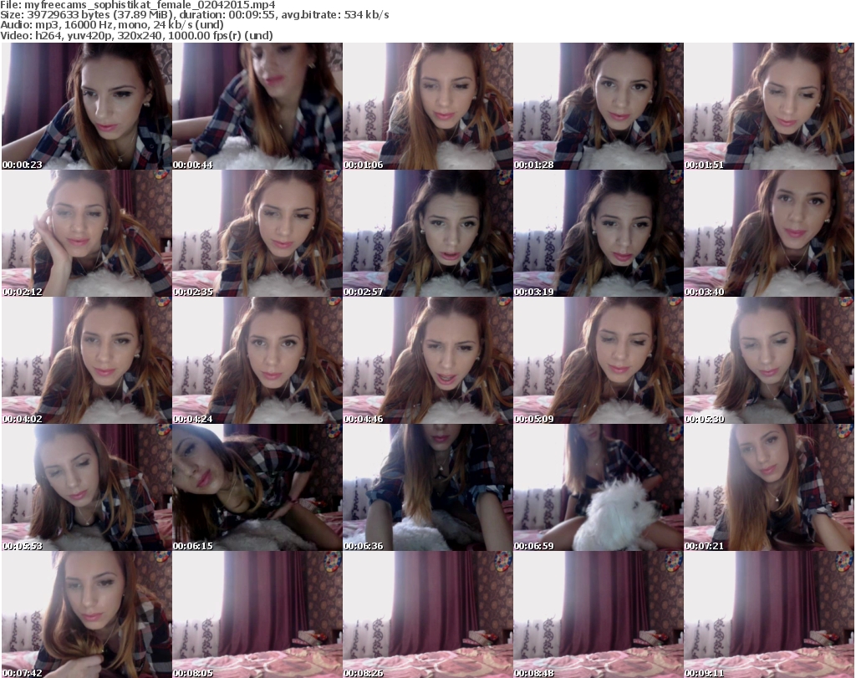
Task: Select the frame timestamped 00:02:57
Action: point(428,233)
